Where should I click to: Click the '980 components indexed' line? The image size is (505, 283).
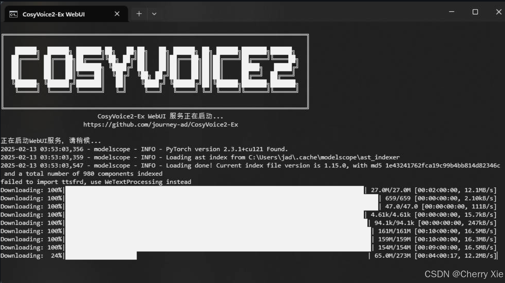coord(83,174)
